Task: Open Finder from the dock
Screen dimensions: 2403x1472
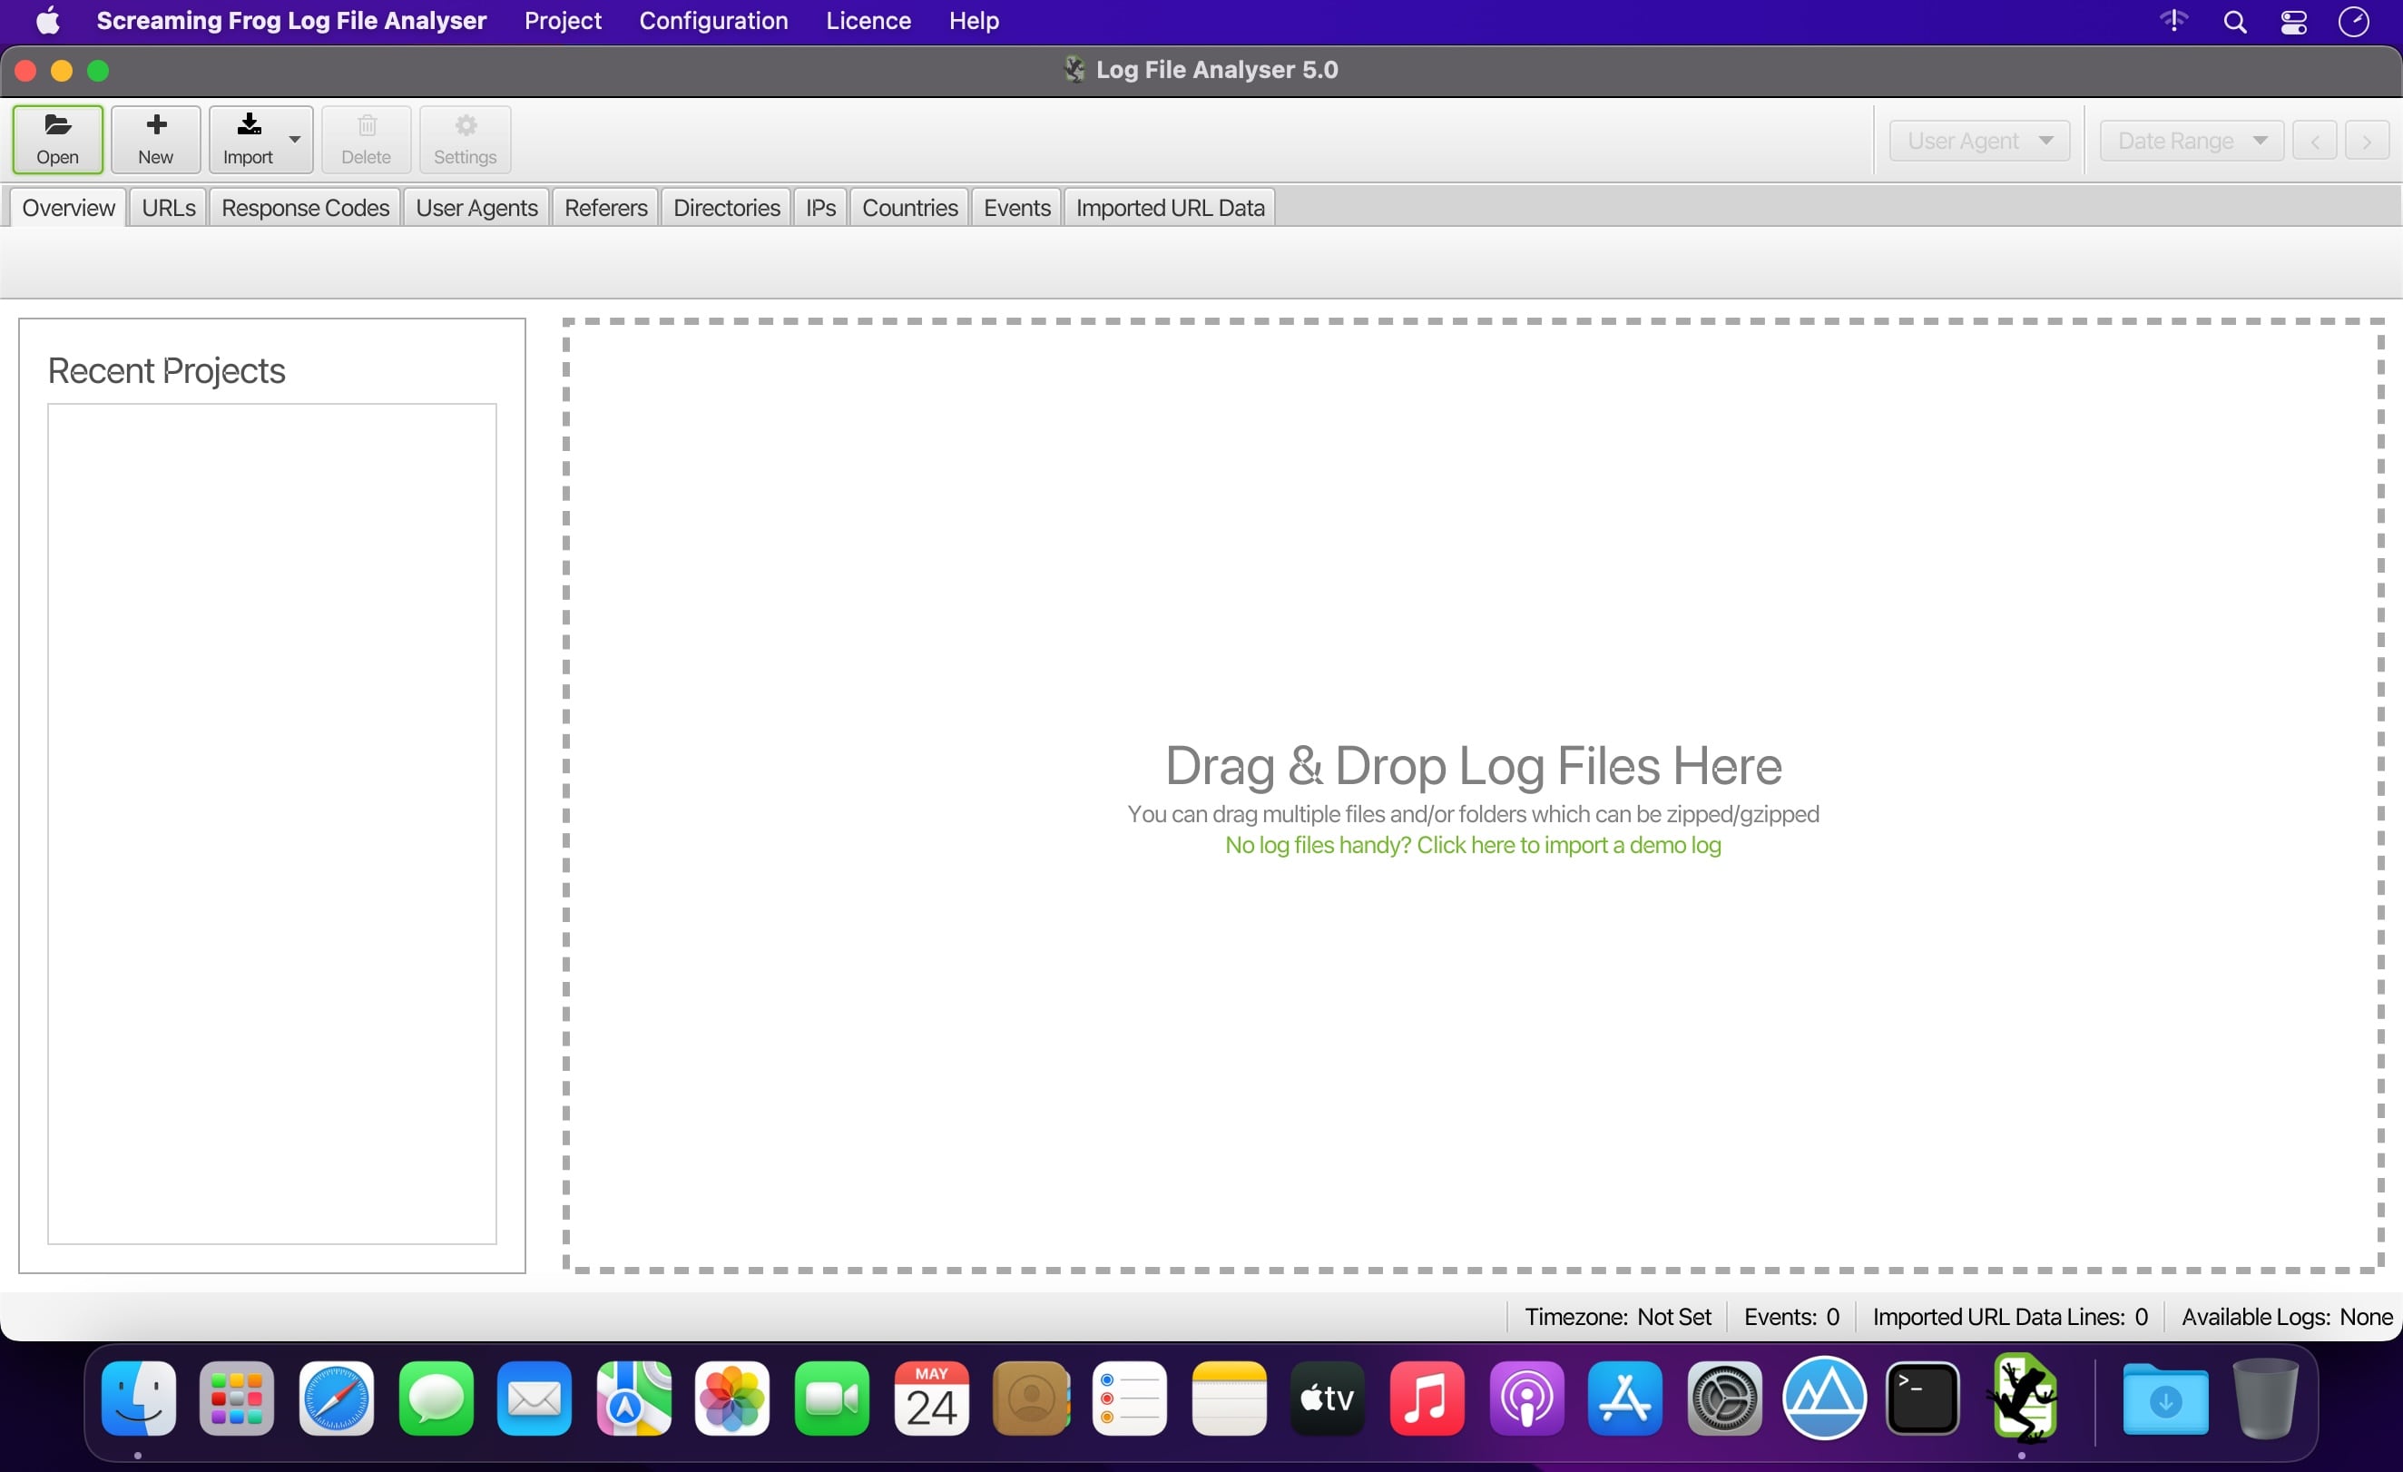Action: pyautogui.click(x=139, y=1398)
